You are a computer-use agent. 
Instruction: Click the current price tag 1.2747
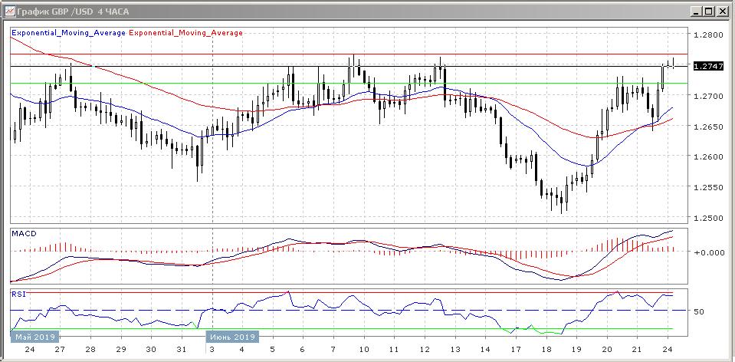coord(707,67)
